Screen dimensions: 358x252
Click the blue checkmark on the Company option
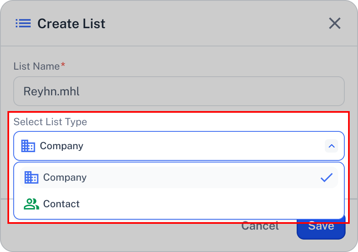327,177
